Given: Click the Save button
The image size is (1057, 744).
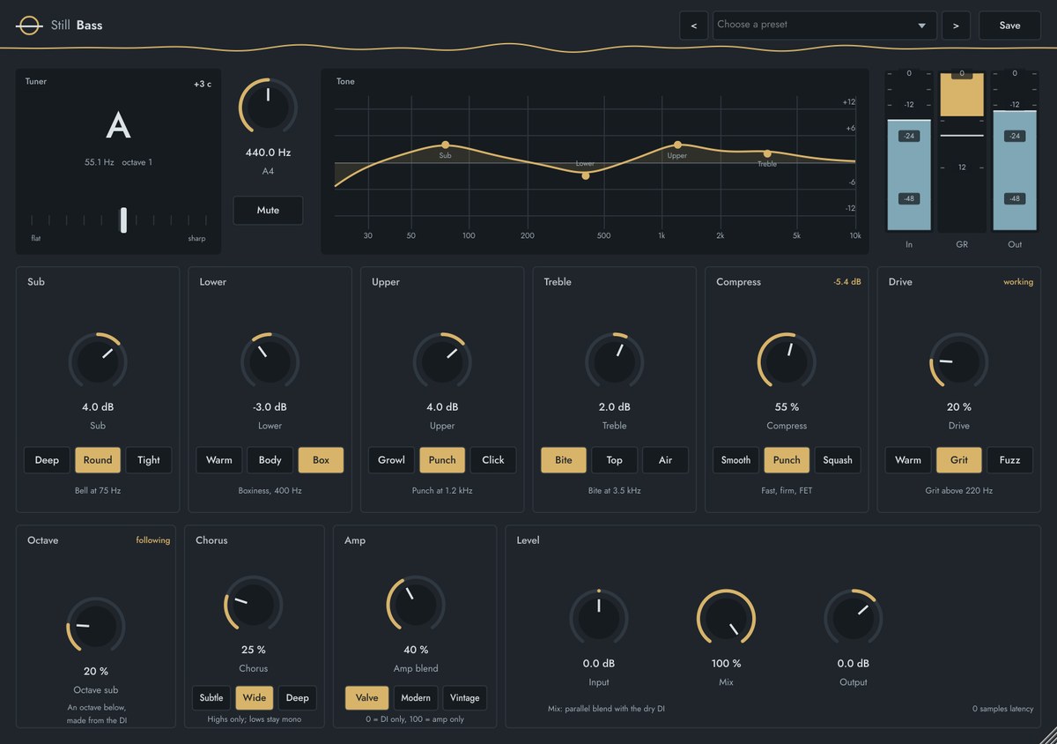Looking at the screenshot, I should [1009, 26].
